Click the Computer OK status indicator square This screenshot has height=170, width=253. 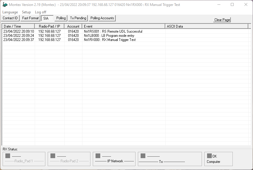(209, 156)
